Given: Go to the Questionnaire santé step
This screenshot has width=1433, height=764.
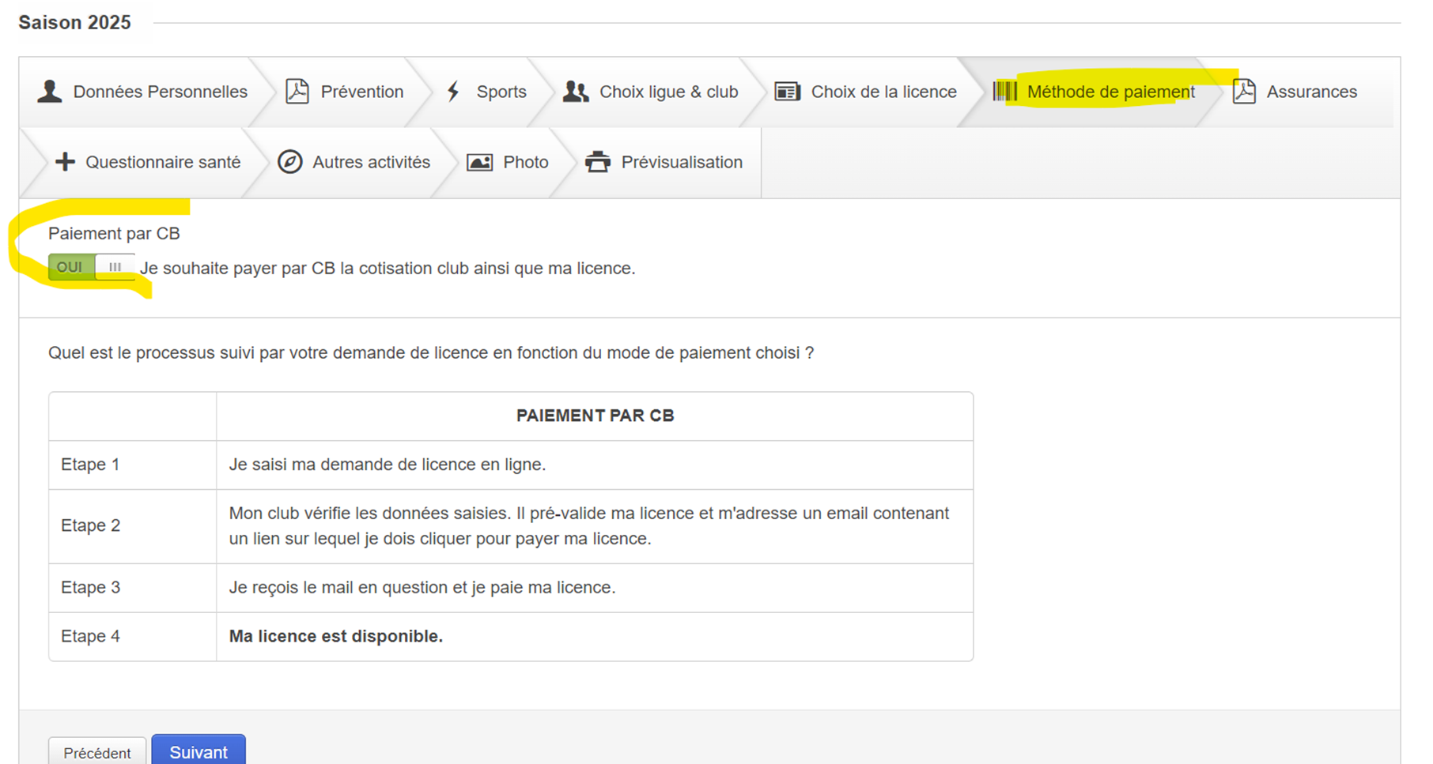Looking at the screenshot, I should coord(163,162).
